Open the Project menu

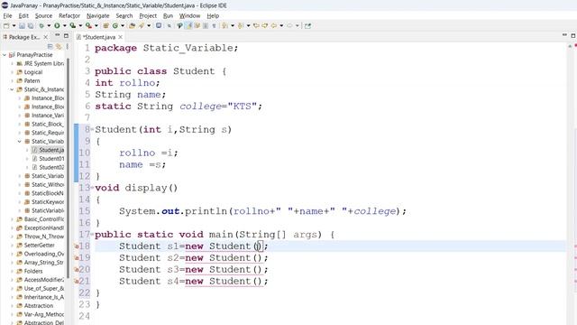pos(148,16)
